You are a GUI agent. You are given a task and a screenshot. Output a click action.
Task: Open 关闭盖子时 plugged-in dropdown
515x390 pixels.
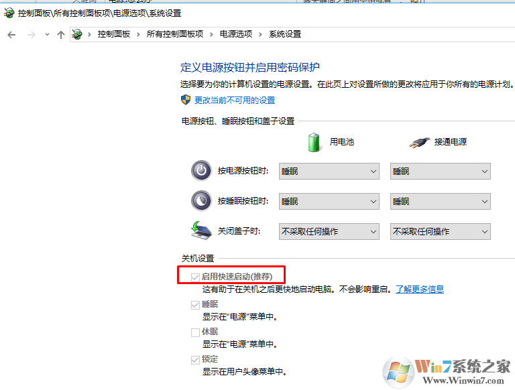[x=440, y=232]
